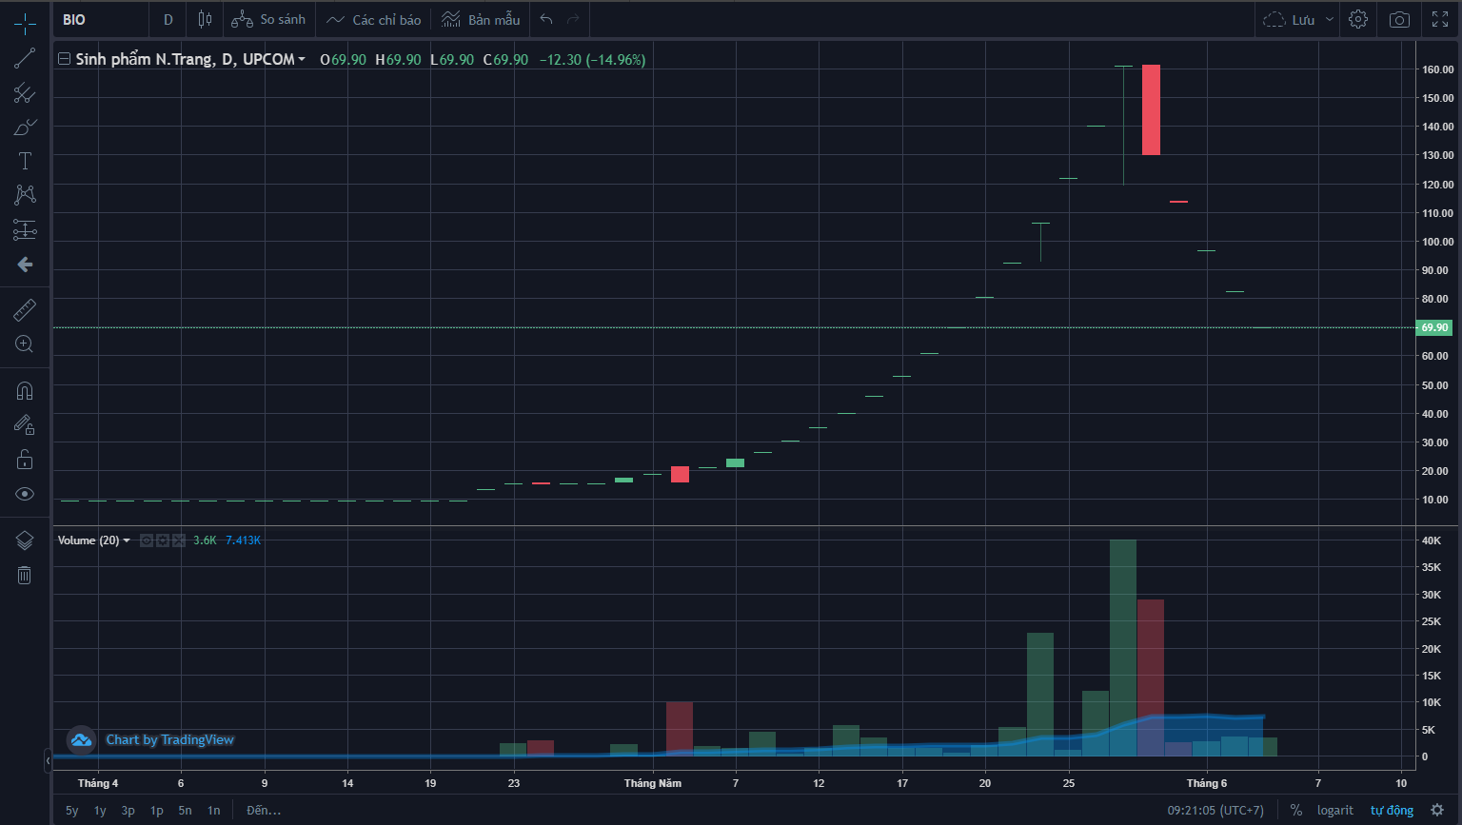1462x825 pixels.
Task: Toggle logarit scale at bottom right
Action: point(1334,810)
